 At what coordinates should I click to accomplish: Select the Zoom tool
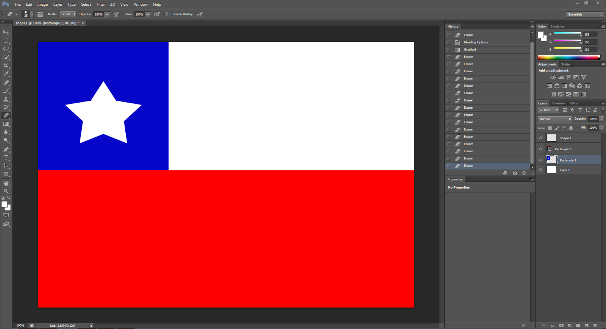coord(6,191)
